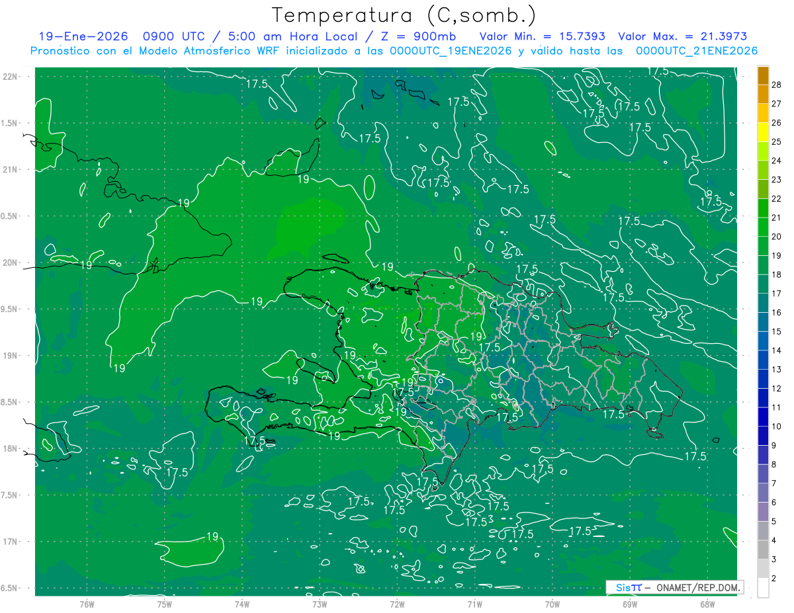This screenshot has width=794, height=613.
Task: Click the 71W longitude axis label
Action: tap(474, 604)
